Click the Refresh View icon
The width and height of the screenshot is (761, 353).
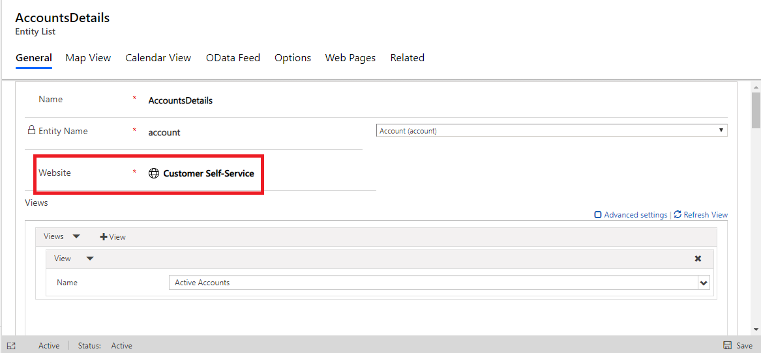point(678,214)
